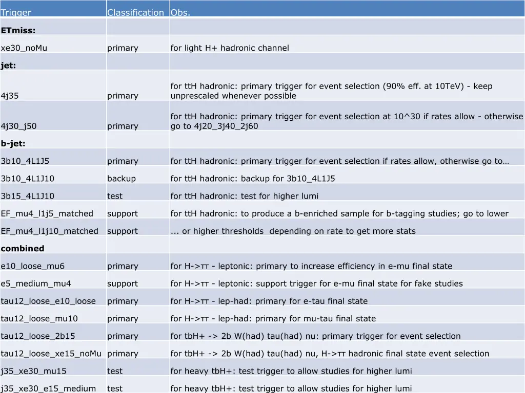The image size is (525, 393).
Task: Click 'test' classification of j35_xe30_mu15
Action: click(138, 366)
